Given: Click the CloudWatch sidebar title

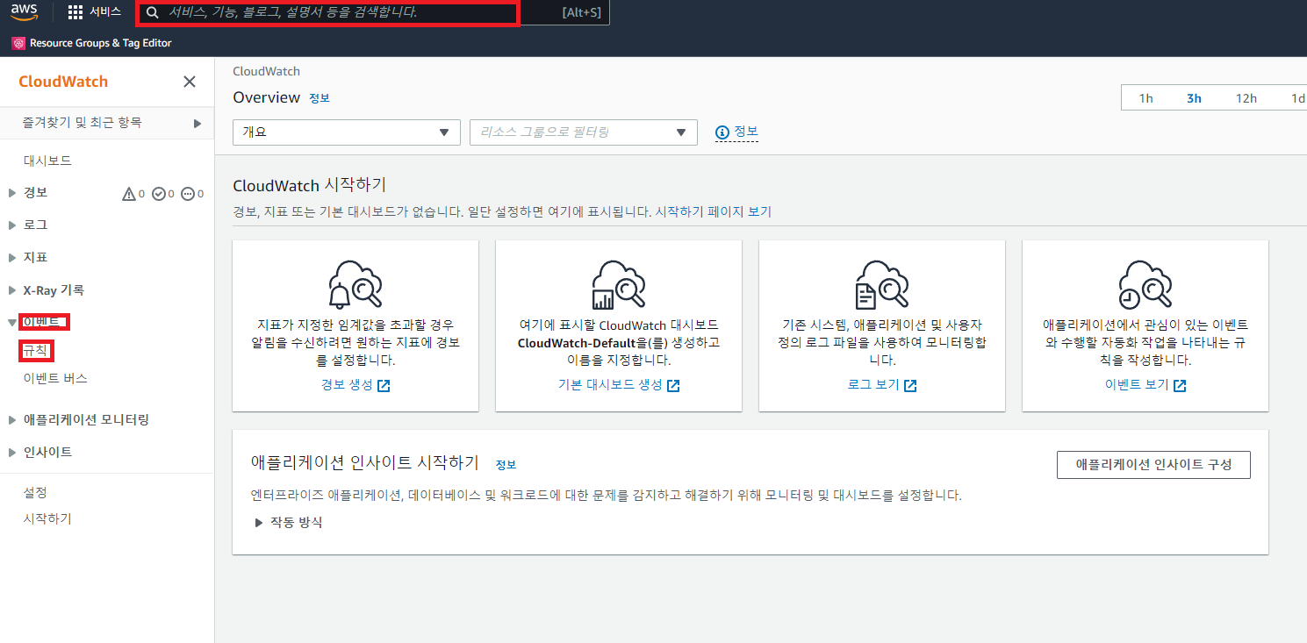Looking at the screenshot, I should 63,82.
